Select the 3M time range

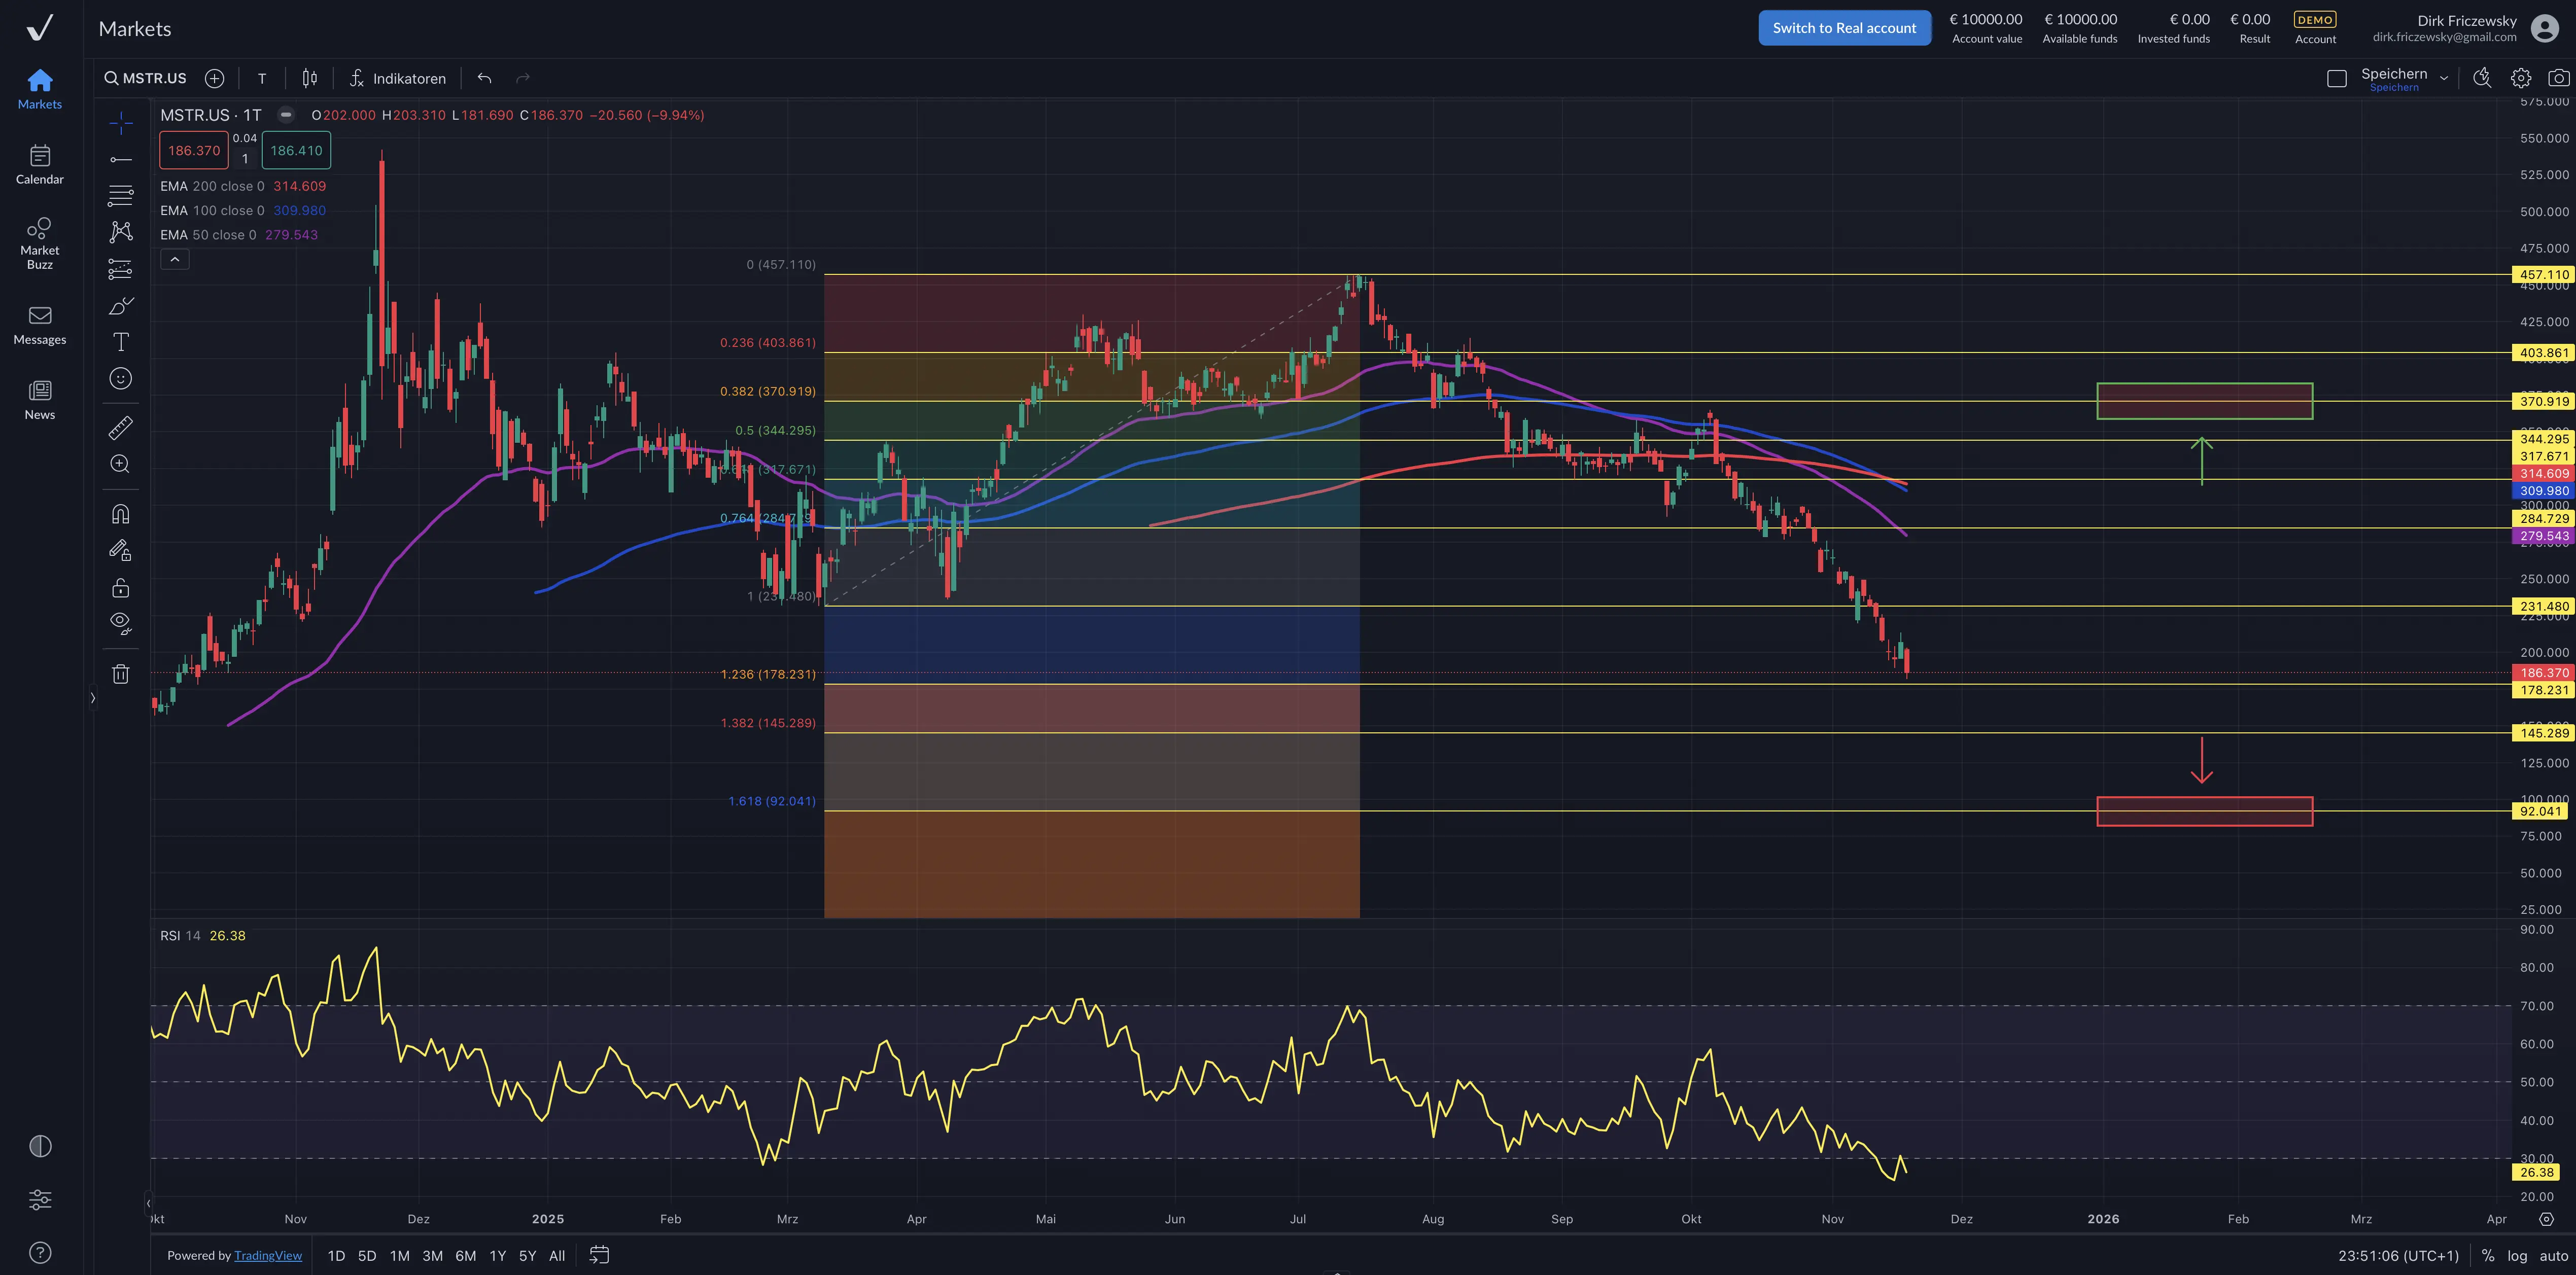pyautogui.click(x=432, y=1256)
